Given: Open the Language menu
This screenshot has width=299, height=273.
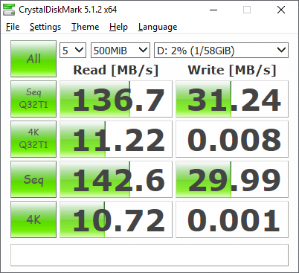Looking at the screenshot, I should (x=158, y=27).
